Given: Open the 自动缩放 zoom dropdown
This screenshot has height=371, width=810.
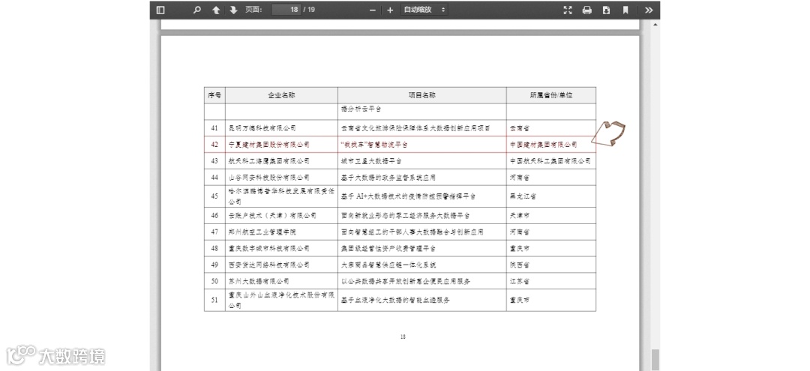Looking at the screenshot, I should 424,10.
